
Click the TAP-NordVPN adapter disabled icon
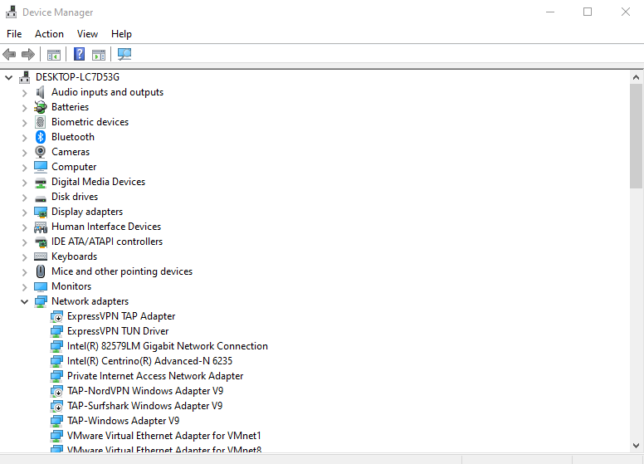[x=56, y=391]
